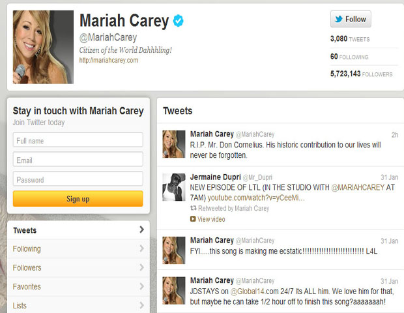Open Jermaine Dupri's avatar thumbnail

[x=174, y=187]
